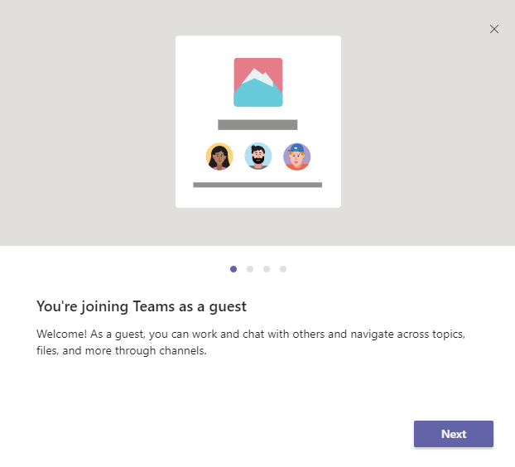This screenshot has height=467, width=515.
Task: Click the teal mountain base in picture icon
Action: [257, 98]
